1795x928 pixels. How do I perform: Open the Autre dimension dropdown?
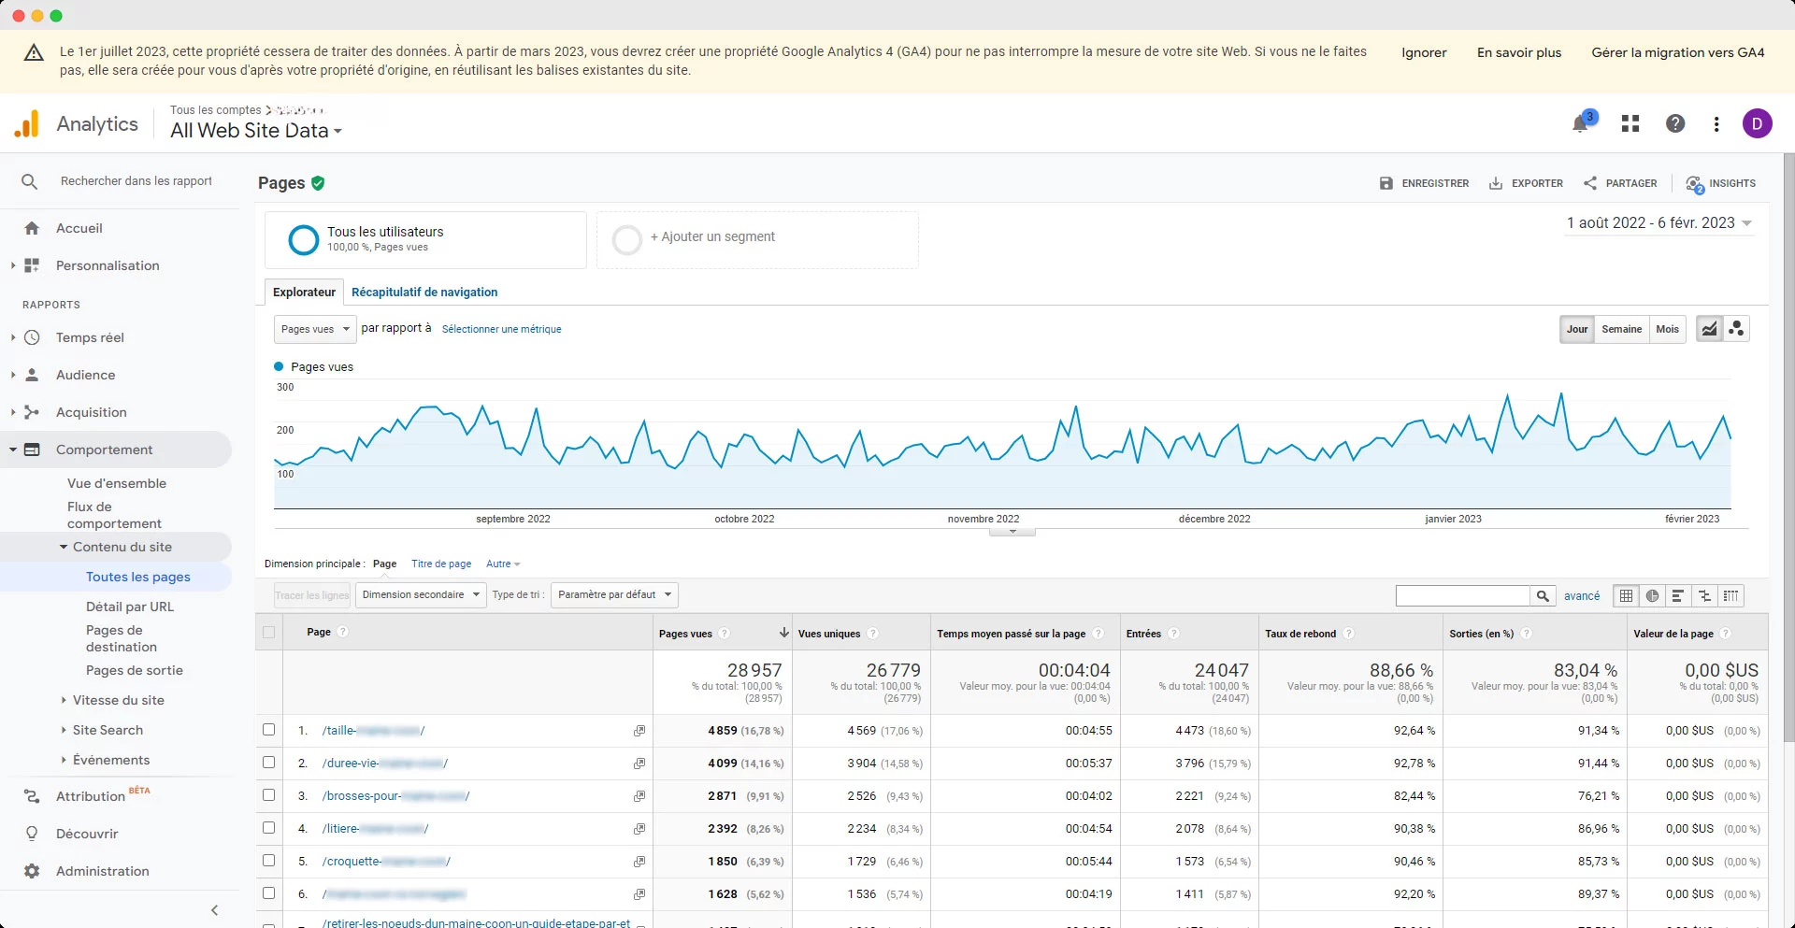[503, 564]
